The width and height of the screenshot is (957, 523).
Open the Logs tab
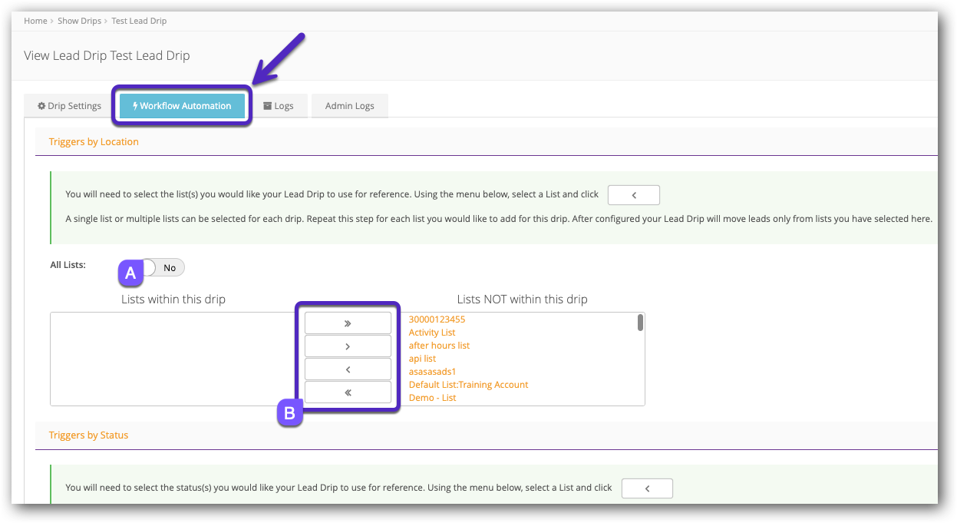click(x=278, y=106)
